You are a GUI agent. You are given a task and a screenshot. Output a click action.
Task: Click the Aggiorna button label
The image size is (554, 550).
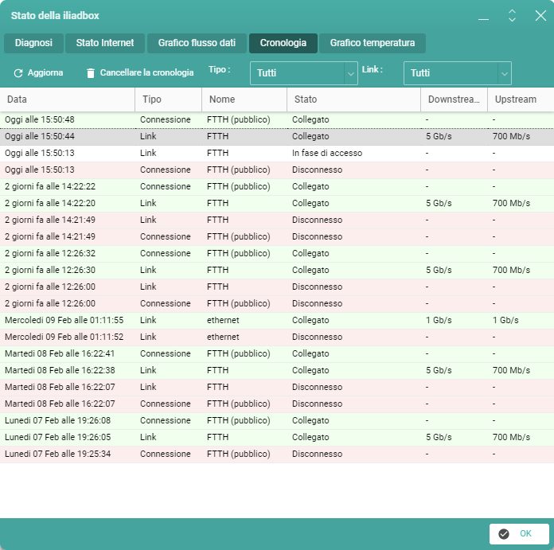coord(45,72)
